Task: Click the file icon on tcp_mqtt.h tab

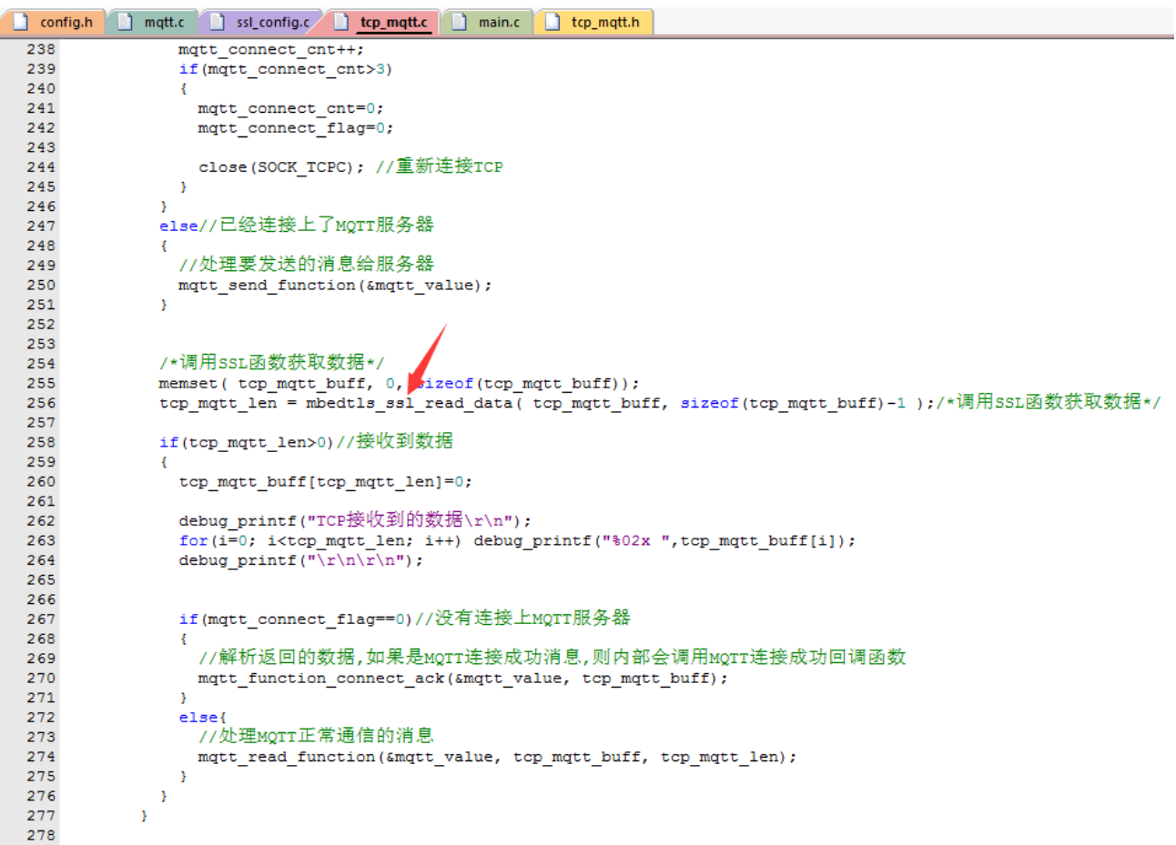Action: click(x=552, y=22)
